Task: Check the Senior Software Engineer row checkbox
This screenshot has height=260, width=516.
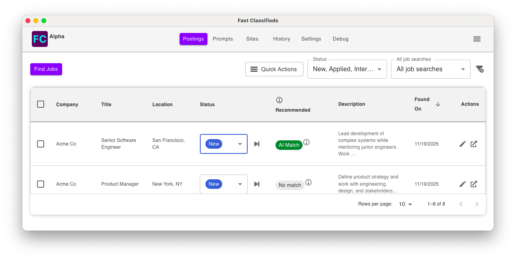Action: tap(41, 144)
